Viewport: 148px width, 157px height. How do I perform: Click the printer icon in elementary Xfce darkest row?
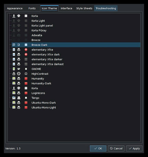coord(19,64)
